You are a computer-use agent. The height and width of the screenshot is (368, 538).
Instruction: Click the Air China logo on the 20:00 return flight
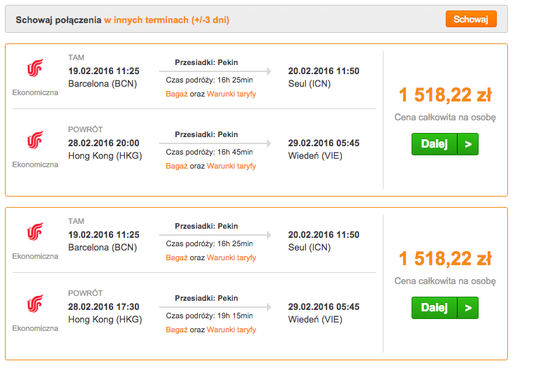coord(35,140)
